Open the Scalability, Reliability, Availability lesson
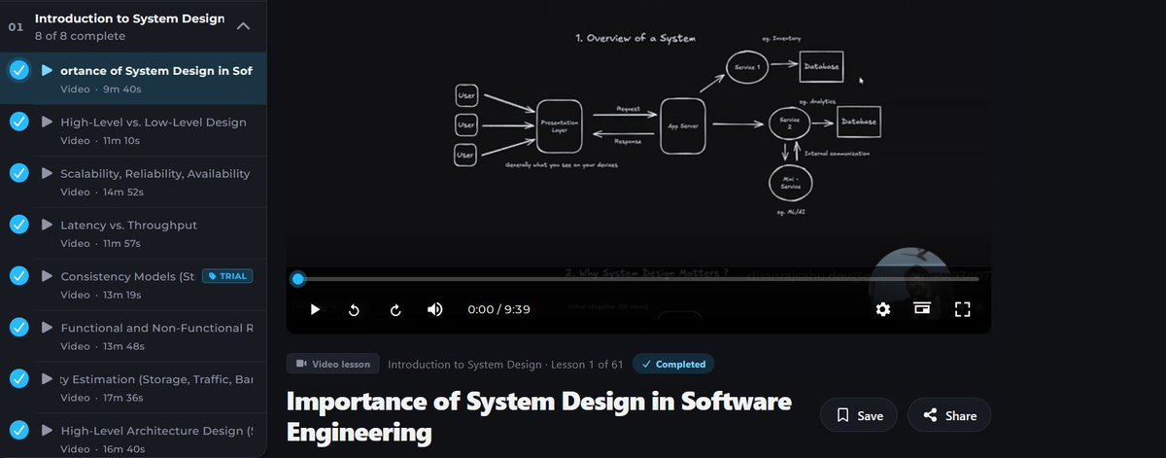1166x458 pixels. click(x=133, y=182)
